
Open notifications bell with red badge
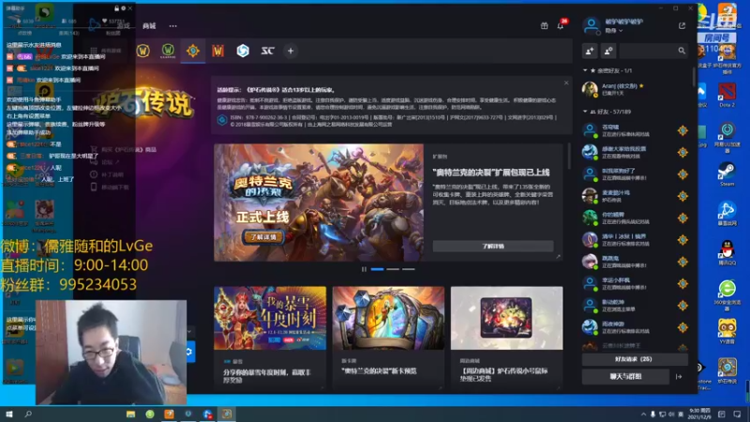tap(561, 25)
